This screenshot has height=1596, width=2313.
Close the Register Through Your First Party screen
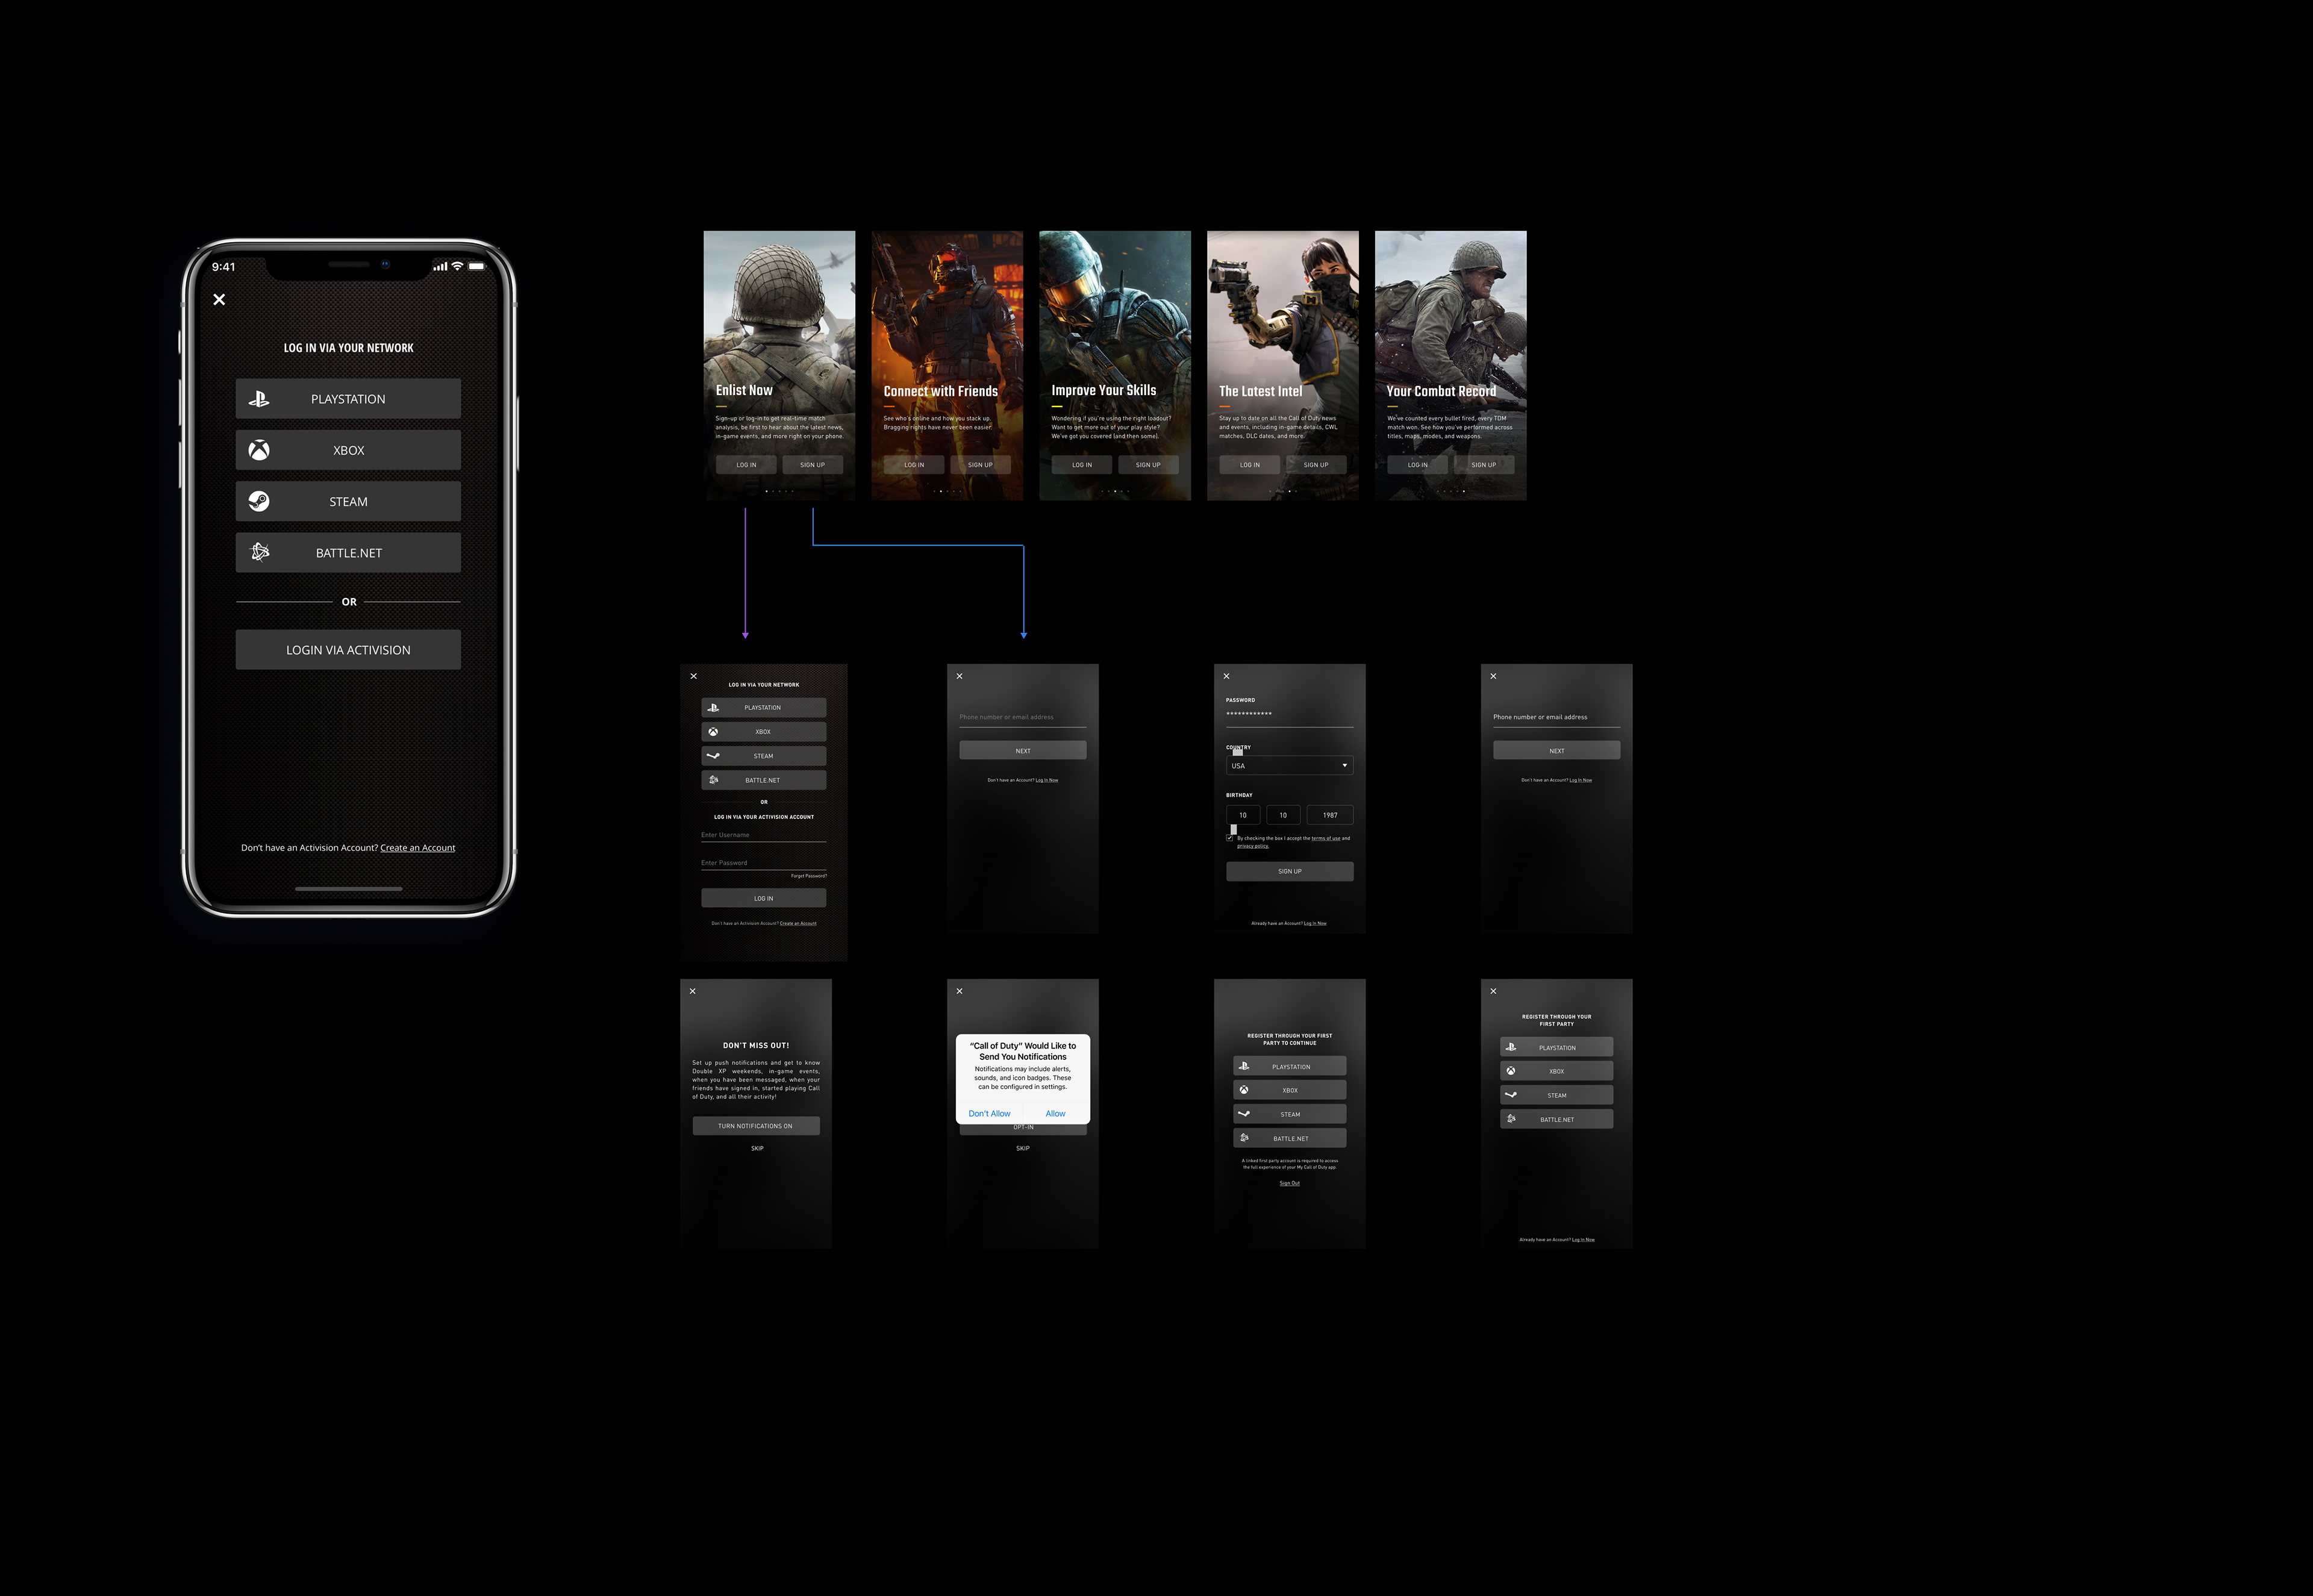tap(1493, 991)
